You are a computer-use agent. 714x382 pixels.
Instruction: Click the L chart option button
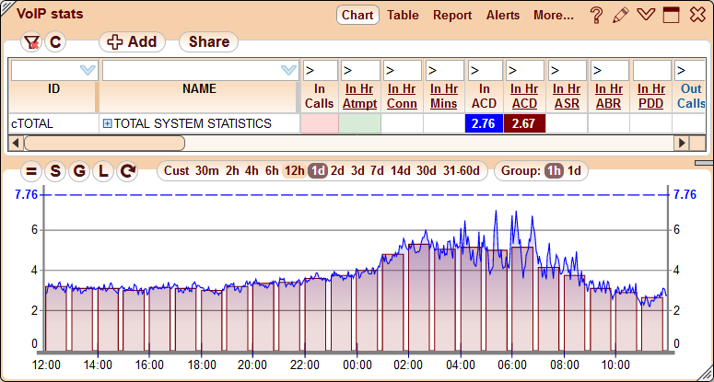103,171
